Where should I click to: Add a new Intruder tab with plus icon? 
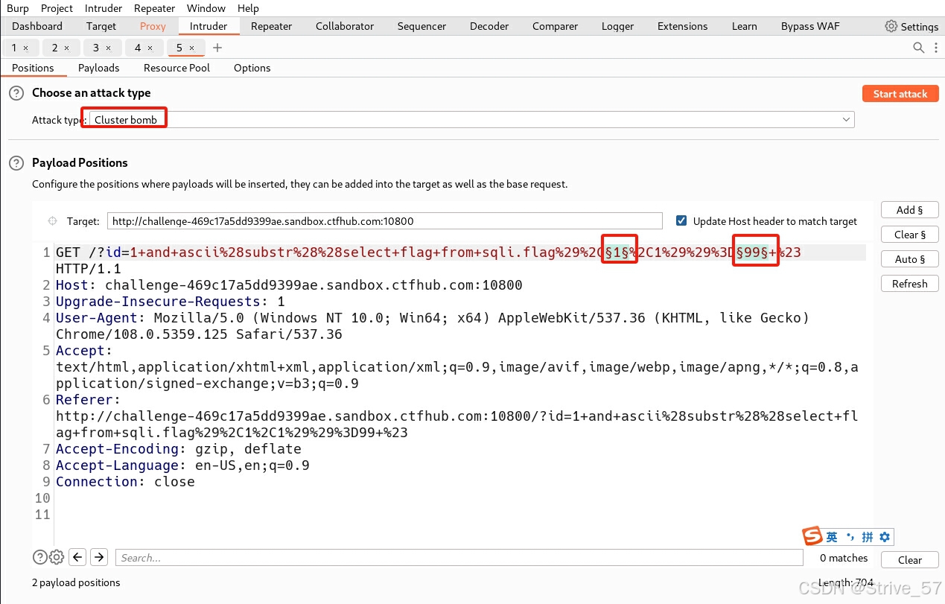pos(217,48)
